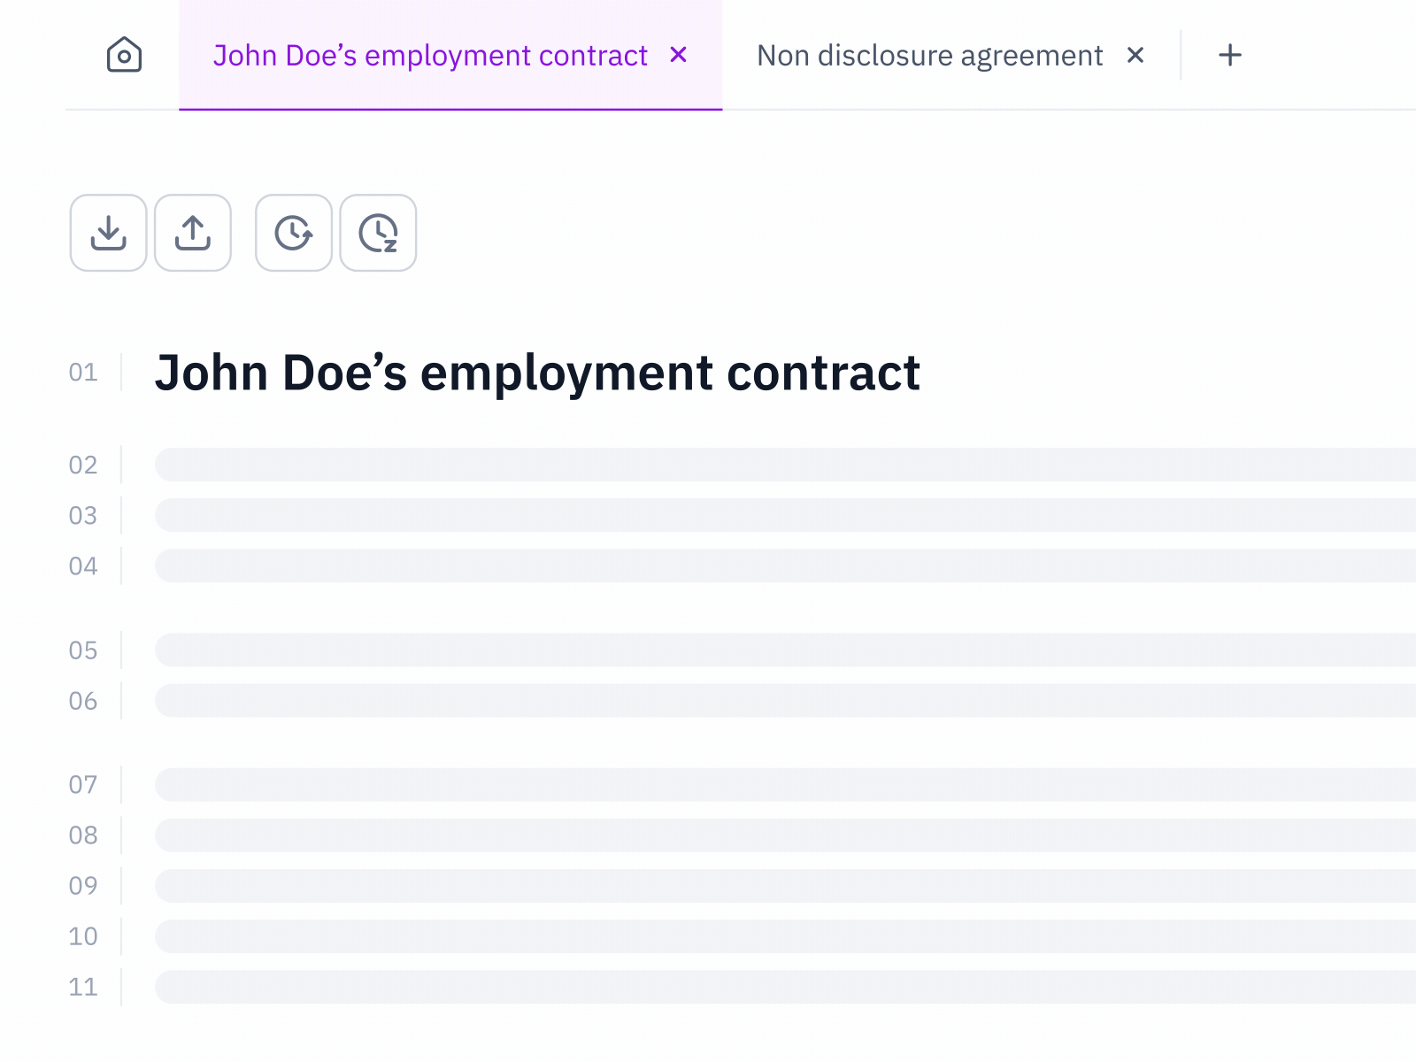This screenshot has height=1062, width=1416.
Task: Click line number 04 in gutter
Action: click(83, 566)
